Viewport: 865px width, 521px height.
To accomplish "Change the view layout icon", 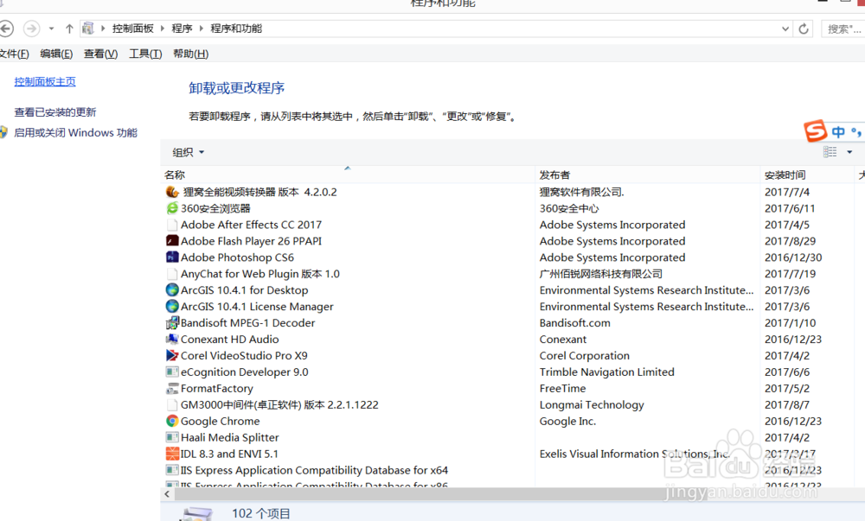I will coord(830,152).
